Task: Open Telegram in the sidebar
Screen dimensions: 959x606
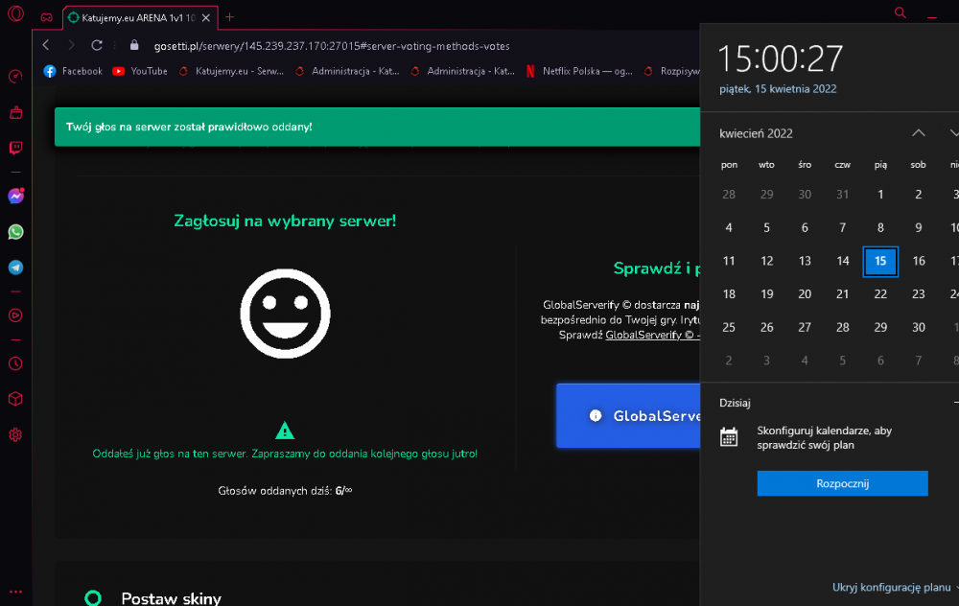Action: pos(16,268)
